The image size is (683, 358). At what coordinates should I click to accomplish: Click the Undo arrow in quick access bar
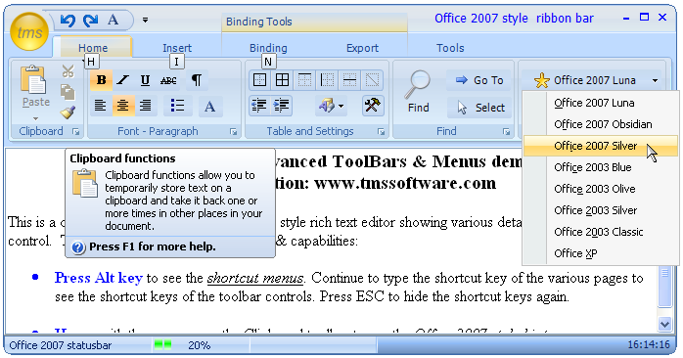click(x=68, y=20)
